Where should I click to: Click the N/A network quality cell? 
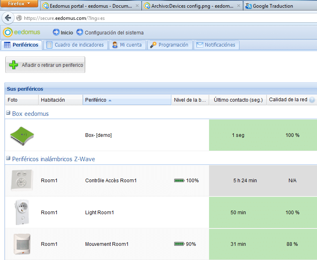pos(292,180)
